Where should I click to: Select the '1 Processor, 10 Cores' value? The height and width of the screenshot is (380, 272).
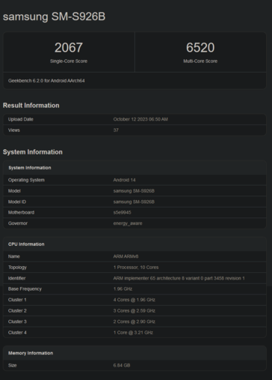[x=136, y=268]
